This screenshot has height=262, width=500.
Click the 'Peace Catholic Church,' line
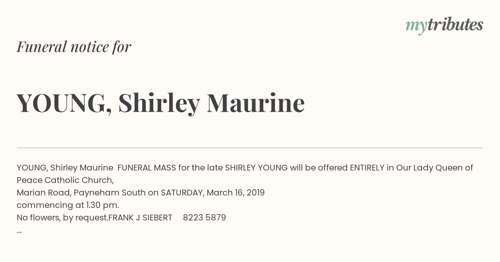click(x=65, y=180)
